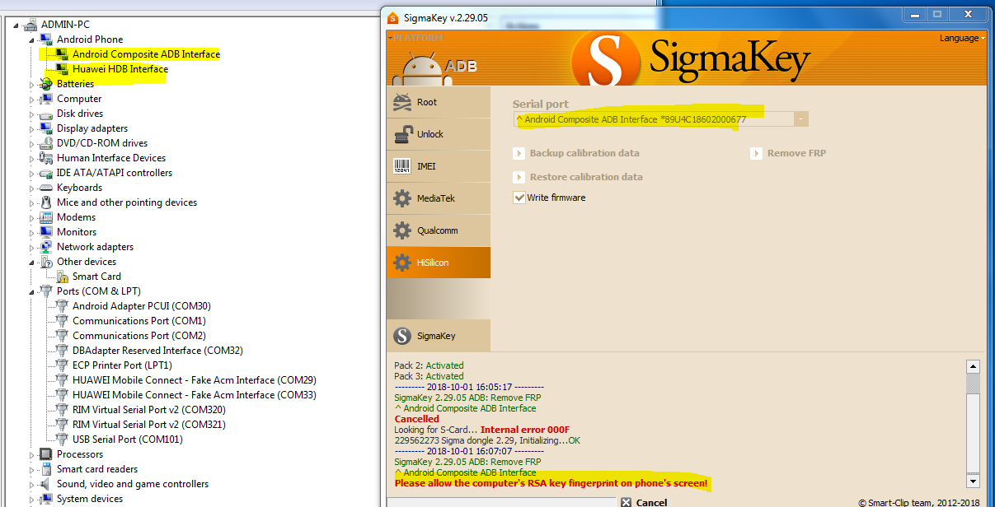Viewport: 995px width, 507px height.
Task: Click the Mice and other pointing devices icon
Action: pyautogui.click(x=47, y=202)
